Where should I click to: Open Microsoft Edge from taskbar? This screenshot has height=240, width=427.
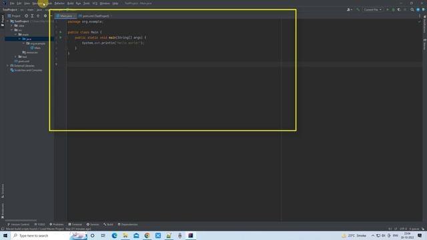(114, 235)
